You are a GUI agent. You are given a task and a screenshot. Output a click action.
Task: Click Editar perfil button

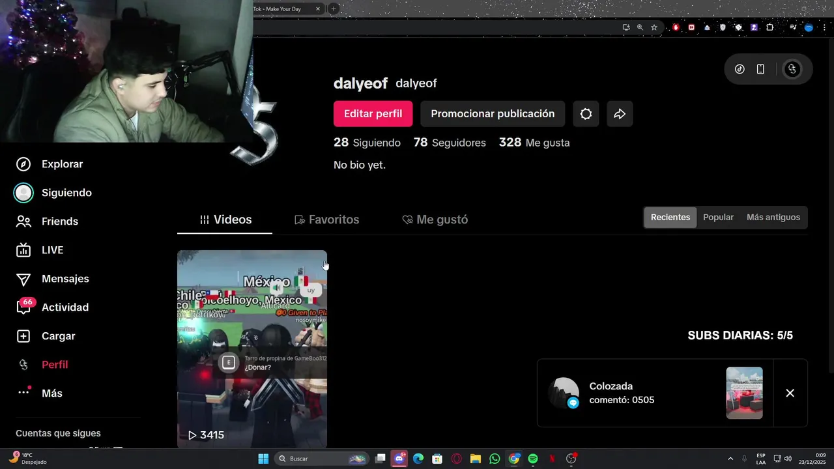(x=373, y=113)
